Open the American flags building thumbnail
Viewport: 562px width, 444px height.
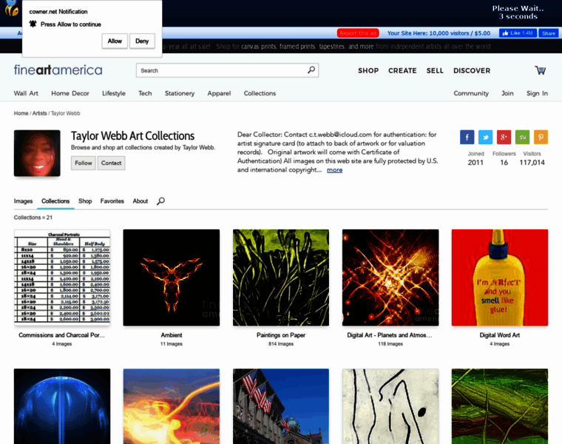coord(281,406)
